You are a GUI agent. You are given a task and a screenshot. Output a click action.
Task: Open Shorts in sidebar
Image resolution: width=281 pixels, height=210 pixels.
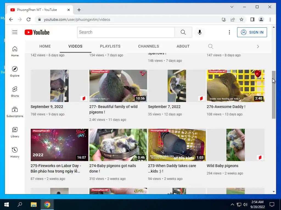coord(15,92)
